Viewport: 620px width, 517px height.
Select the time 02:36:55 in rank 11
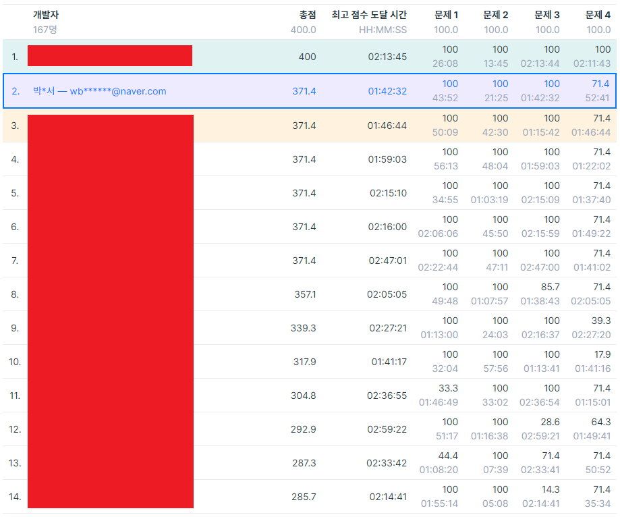[x=387, y=396]
